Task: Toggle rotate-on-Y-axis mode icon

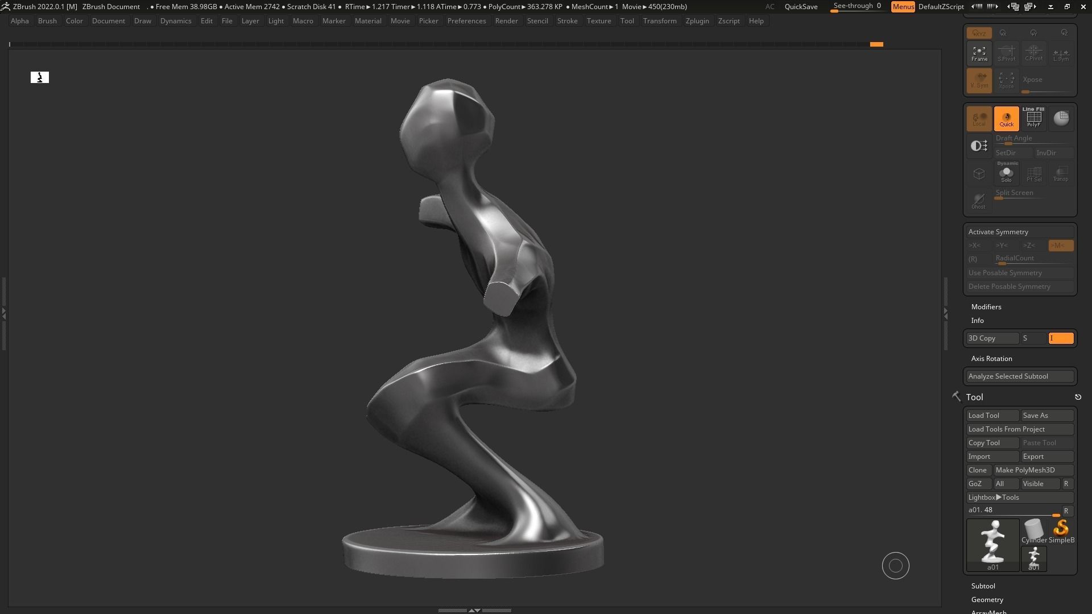Action: pos(1033,33)
